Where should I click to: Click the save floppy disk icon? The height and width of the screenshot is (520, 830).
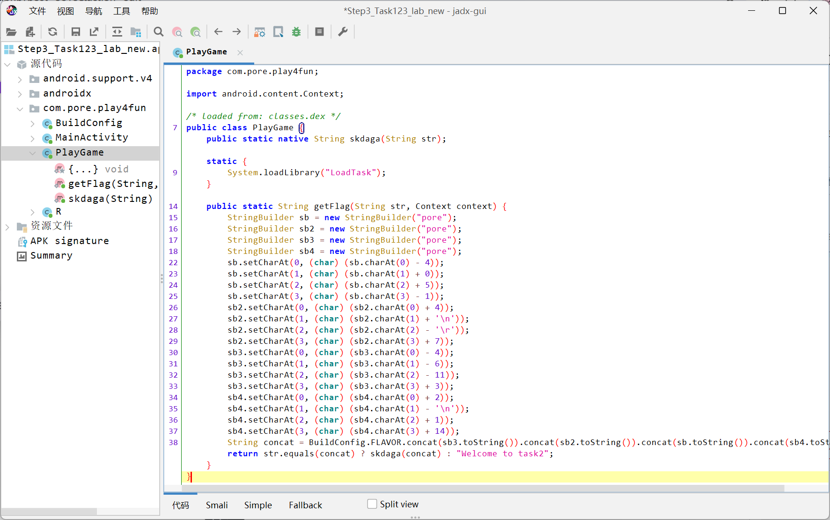tap(75, 32)
